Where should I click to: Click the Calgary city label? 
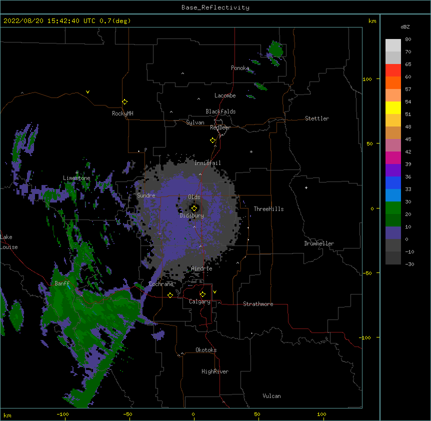(x=199, y=301)
